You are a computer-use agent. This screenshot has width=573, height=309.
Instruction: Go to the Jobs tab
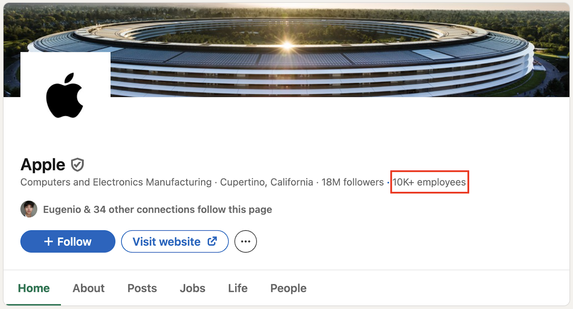coord(192,288)
